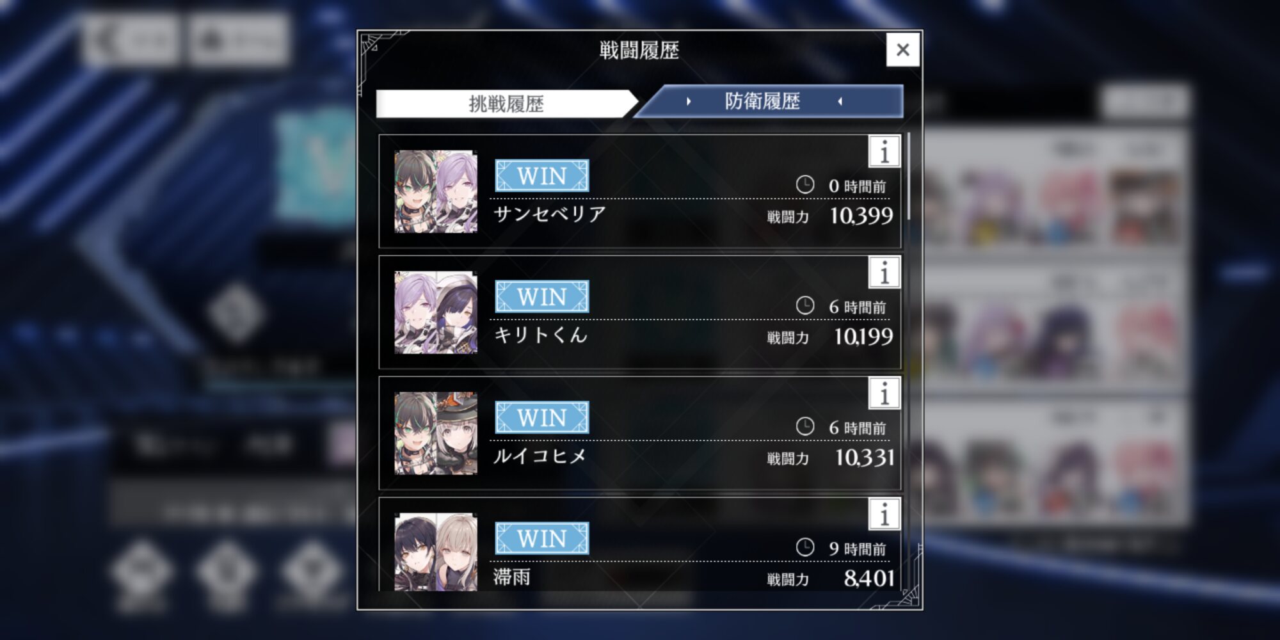The image size is (1280, 640).
Task: Select the 防衛履歴 tab
Action: click(x=769, y=101)
